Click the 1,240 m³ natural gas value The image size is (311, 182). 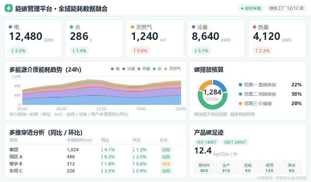(x=148, y=37)
